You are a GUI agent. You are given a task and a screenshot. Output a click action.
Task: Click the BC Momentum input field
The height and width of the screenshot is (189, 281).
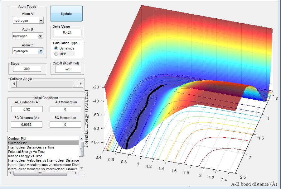(65, 125)
